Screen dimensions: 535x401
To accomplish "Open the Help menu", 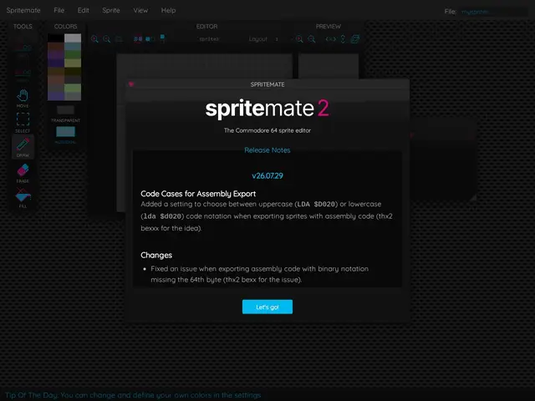I will 168,10.
